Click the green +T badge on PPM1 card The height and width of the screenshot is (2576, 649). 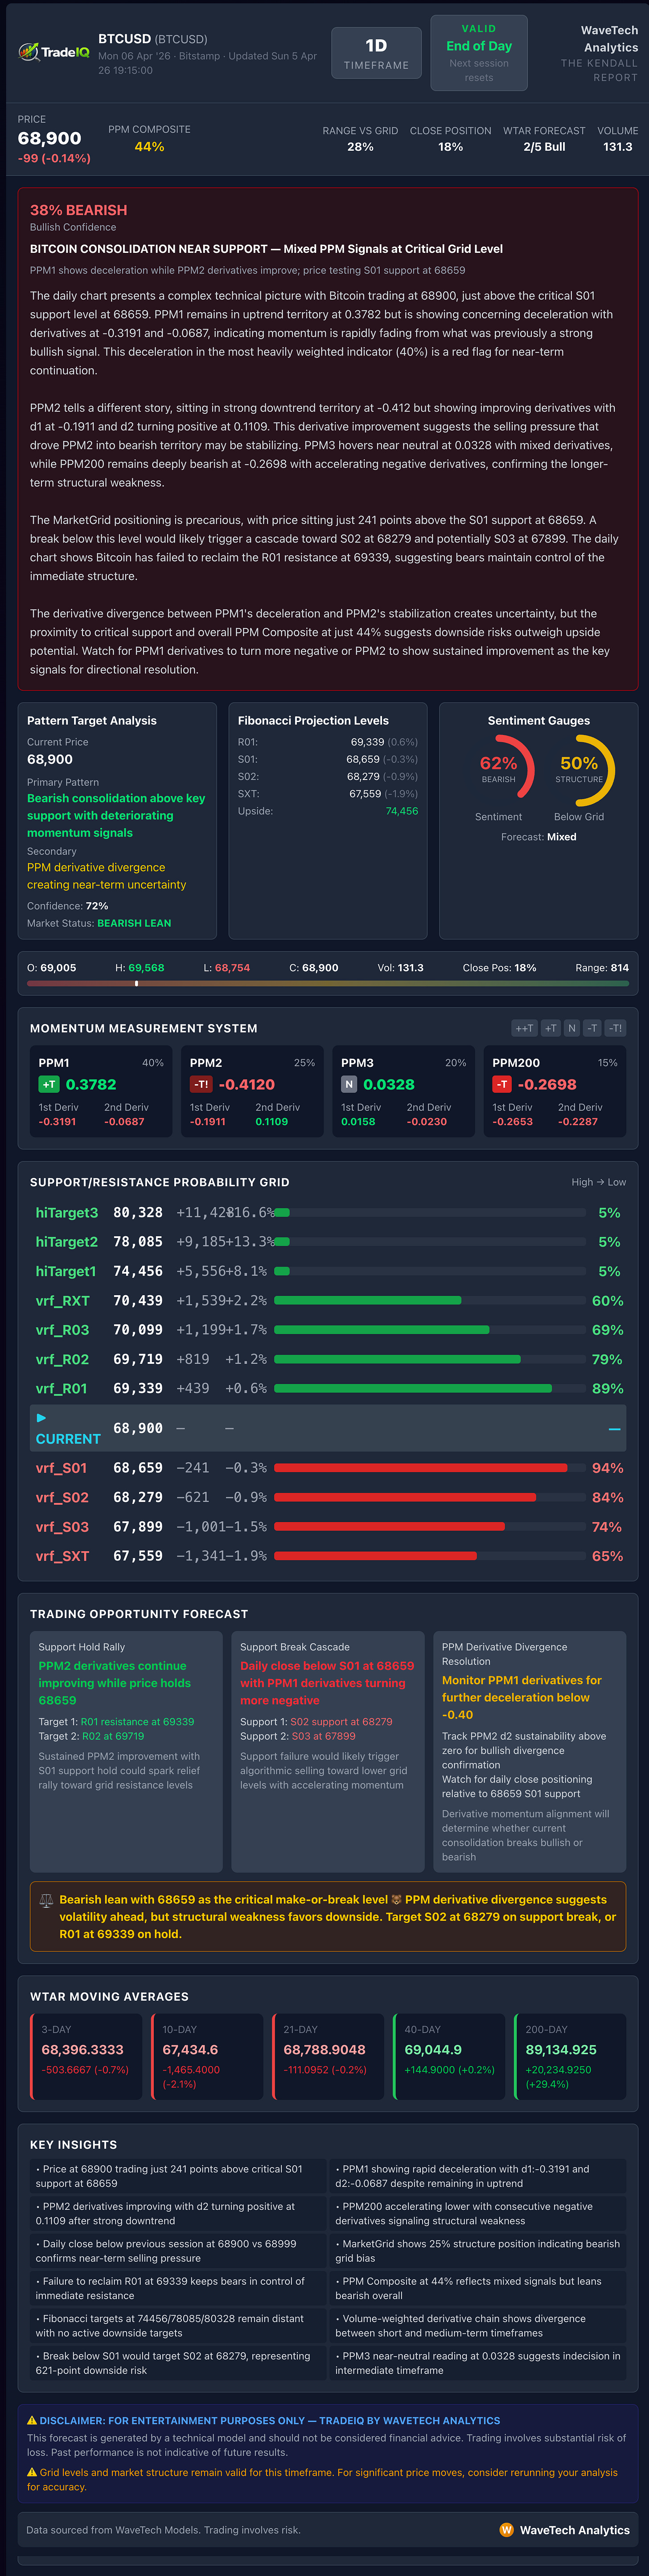pos(49,1084)
